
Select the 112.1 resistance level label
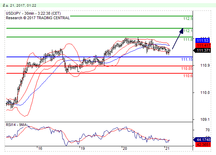(x=188, y=31)
